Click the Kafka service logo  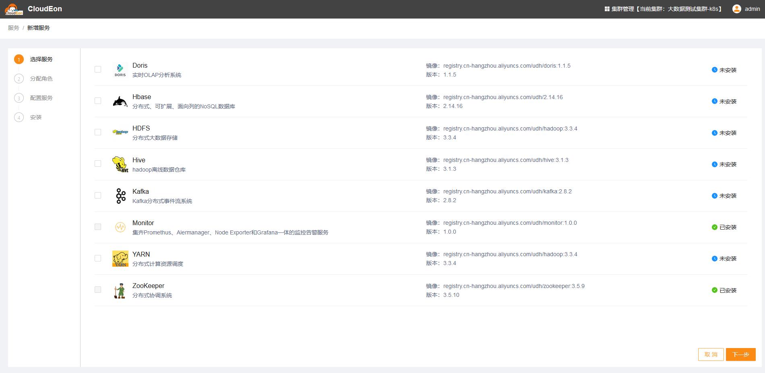[x=120, y=196]
